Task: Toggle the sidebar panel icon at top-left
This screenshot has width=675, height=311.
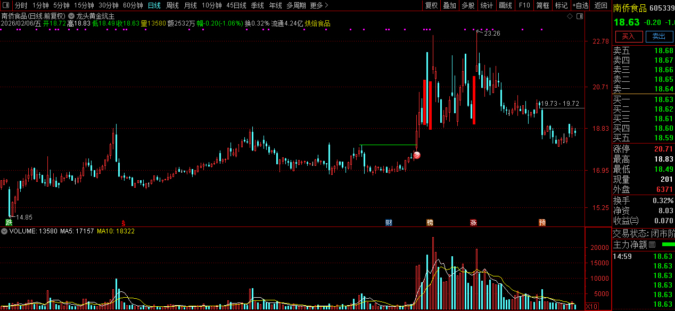Action: (6, 5)
